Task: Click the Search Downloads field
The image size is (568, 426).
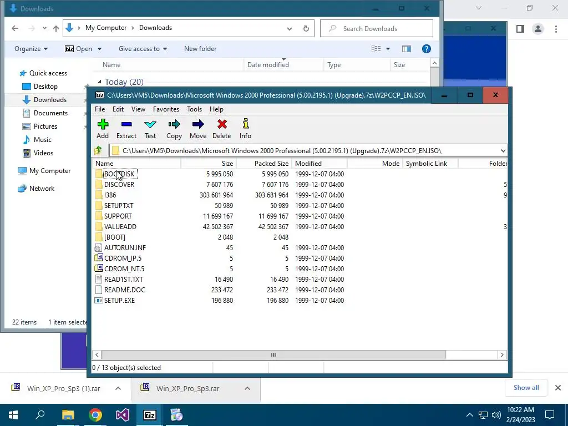Action: [x=377, y=28]
